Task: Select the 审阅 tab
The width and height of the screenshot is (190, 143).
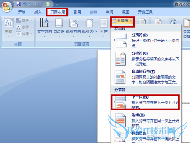Action: pos(109,12)
